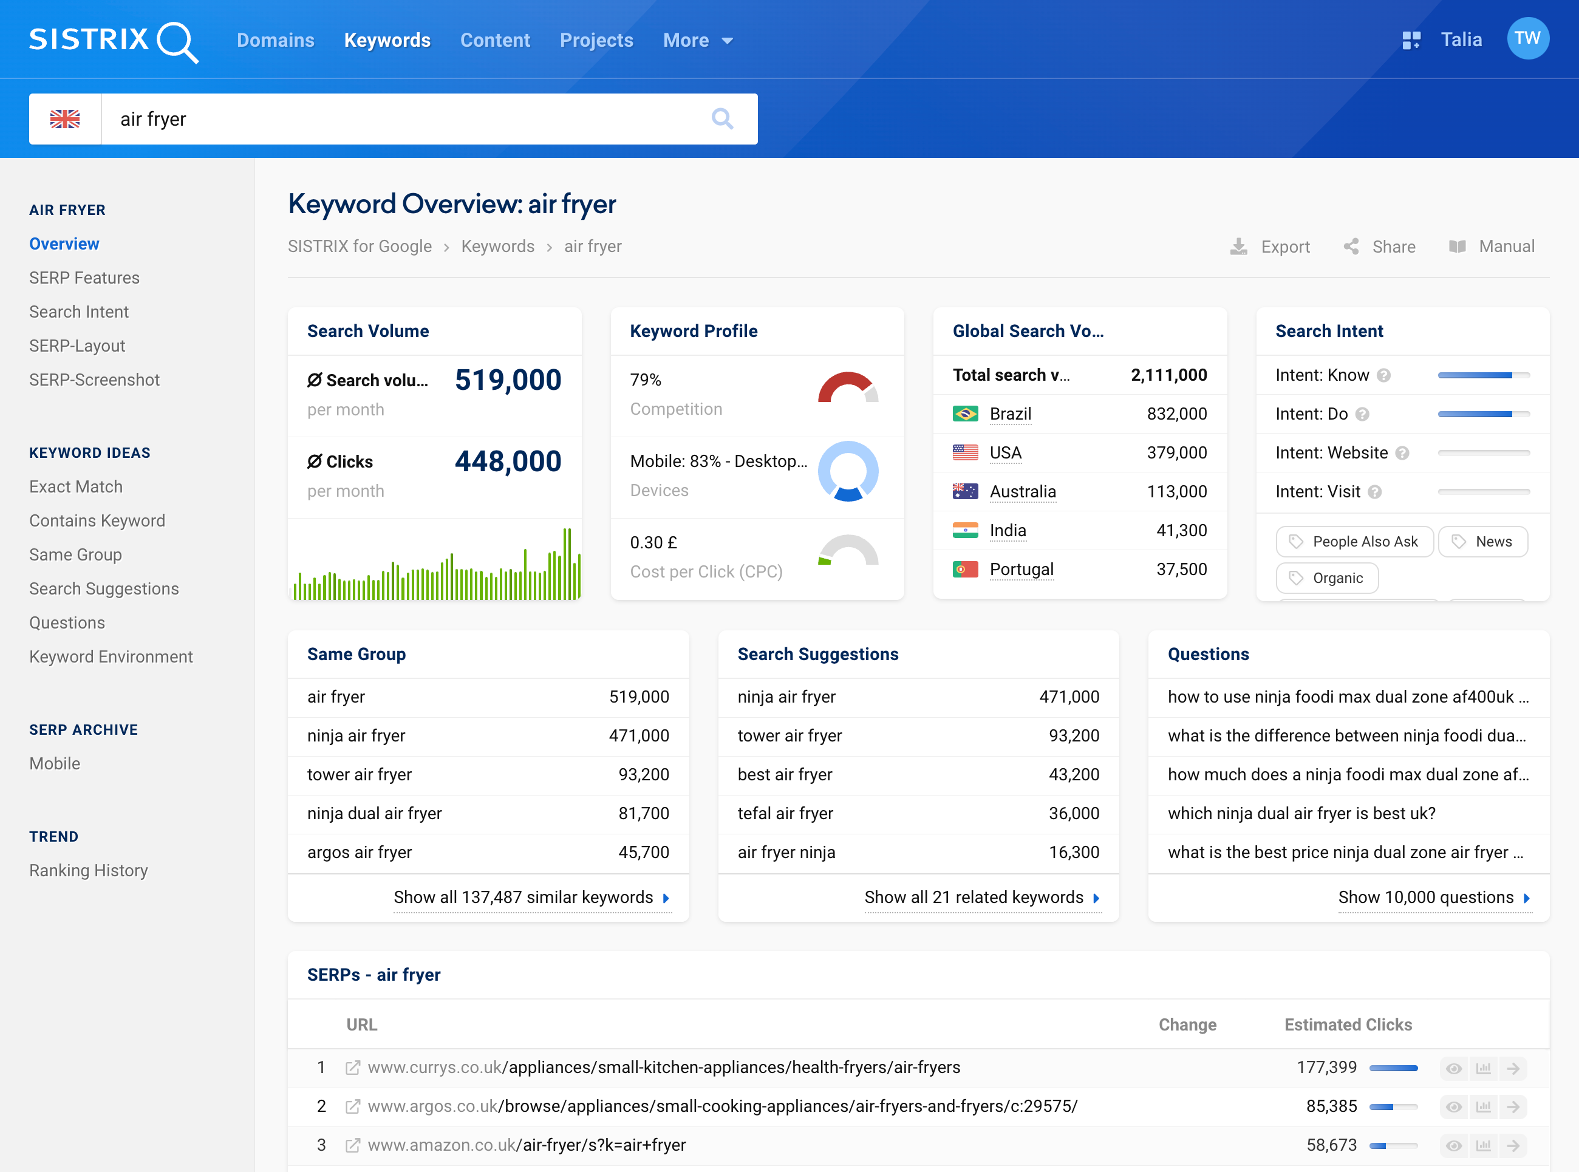The height and width of the screenshot is (1172, 1579).
Task: Click the Australia flag icon
Action: [x=964, y=492]
